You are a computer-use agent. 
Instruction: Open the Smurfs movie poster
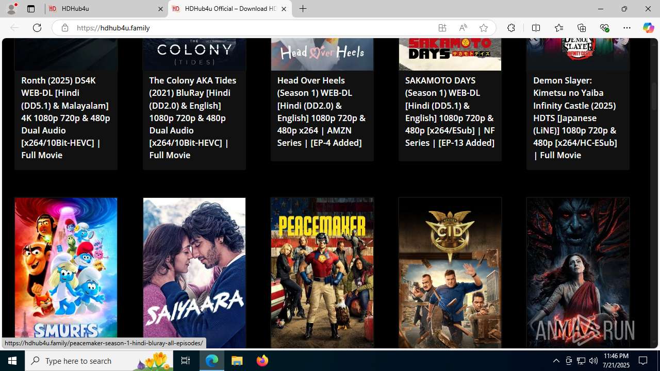pos(66,273)
